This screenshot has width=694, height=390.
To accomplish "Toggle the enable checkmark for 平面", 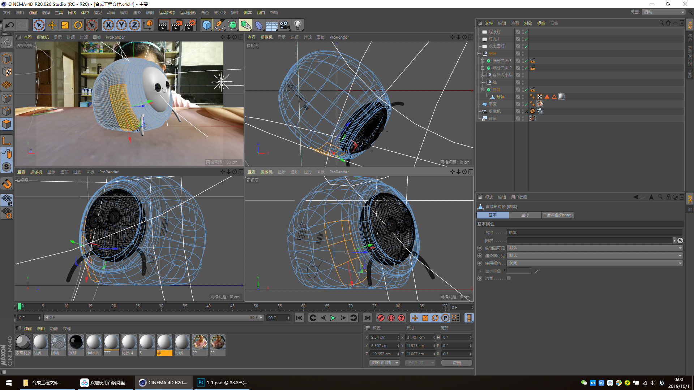I will tap(526, 104).
